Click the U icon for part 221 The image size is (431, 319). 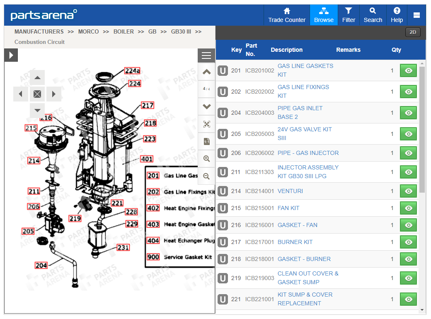tap(223, 299)
